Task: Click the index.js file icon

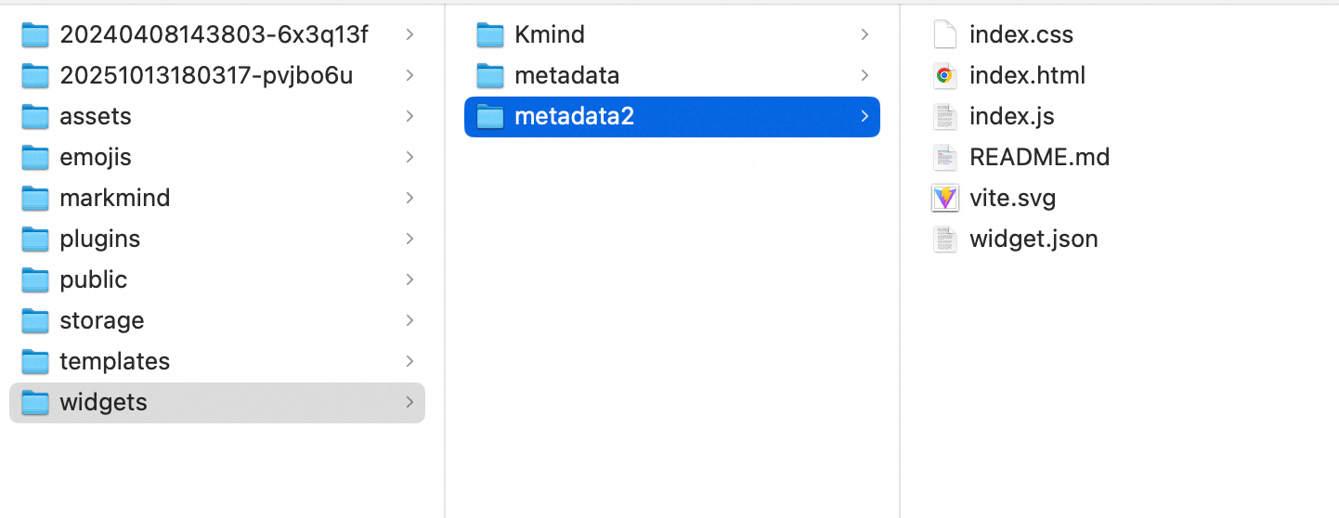Action: (x=944, y=117)
